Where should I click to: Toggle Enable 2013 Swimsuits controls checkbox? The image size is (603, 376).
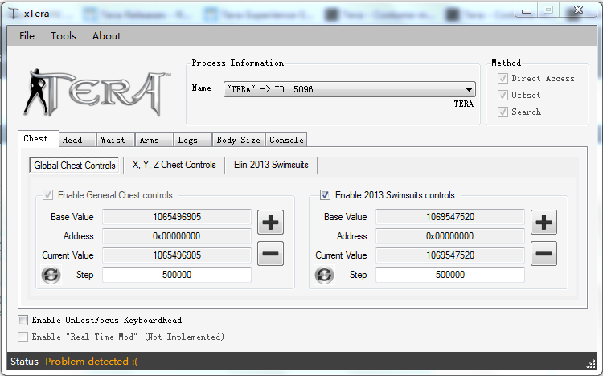click(x=325, y=194)
